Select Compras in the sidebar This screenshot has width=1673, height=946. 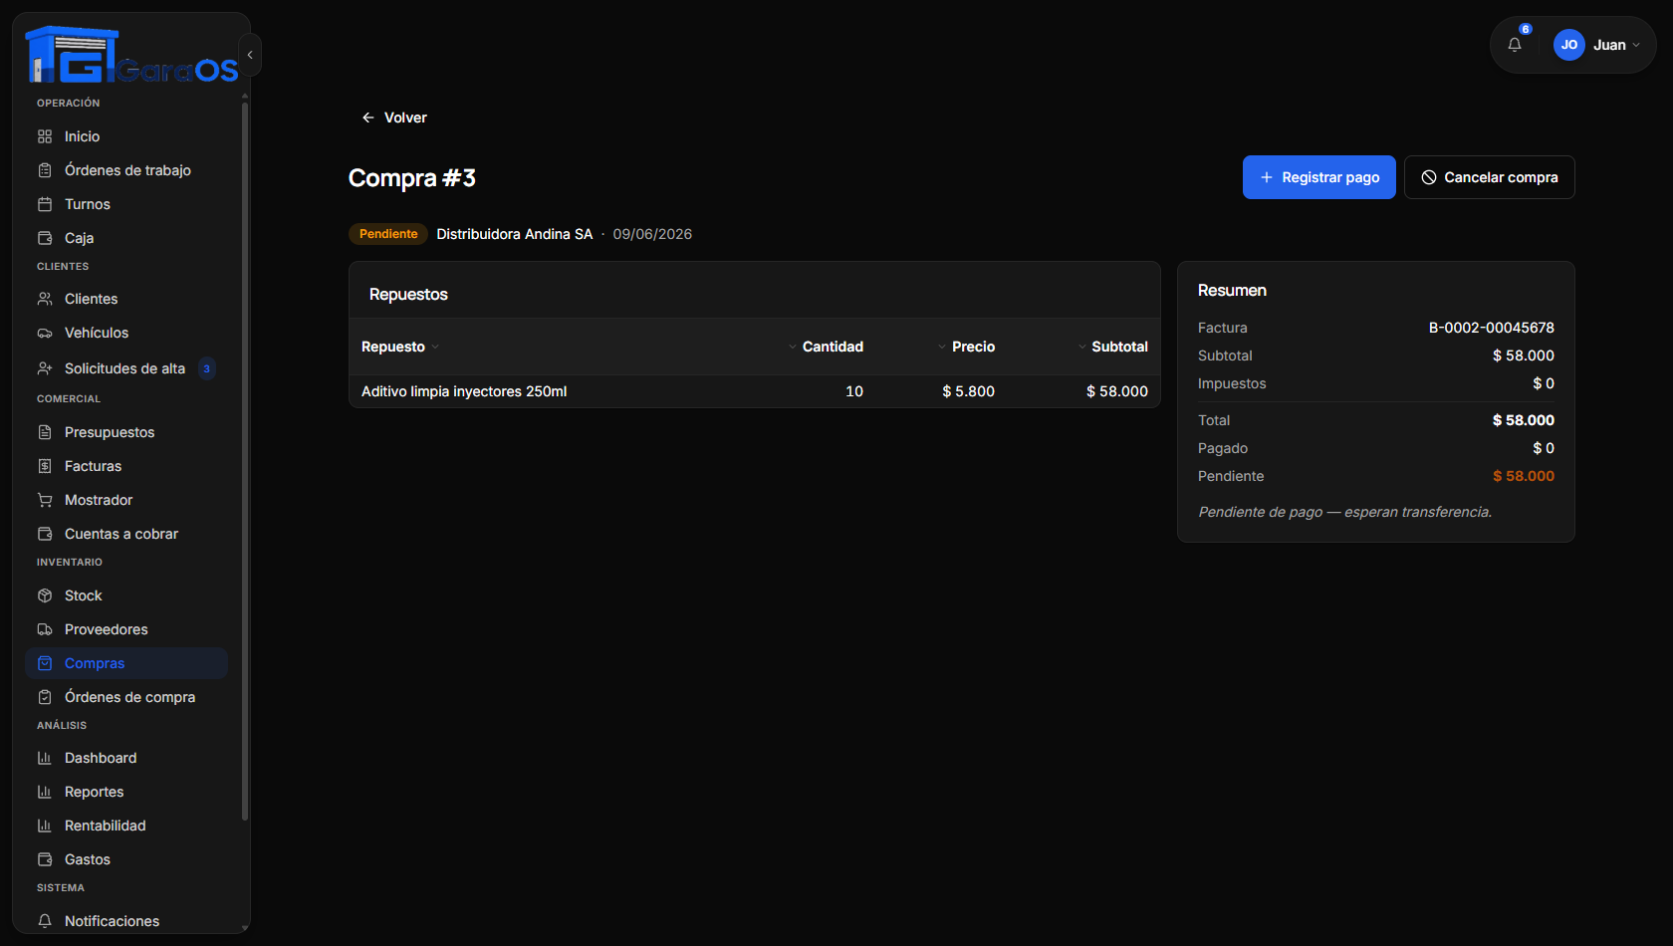tap(126, 663)
